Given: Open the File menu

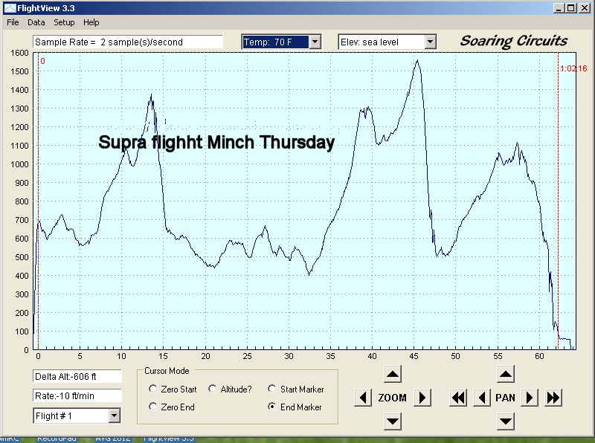Looking at the screenshot, I should tap(13, 22).
